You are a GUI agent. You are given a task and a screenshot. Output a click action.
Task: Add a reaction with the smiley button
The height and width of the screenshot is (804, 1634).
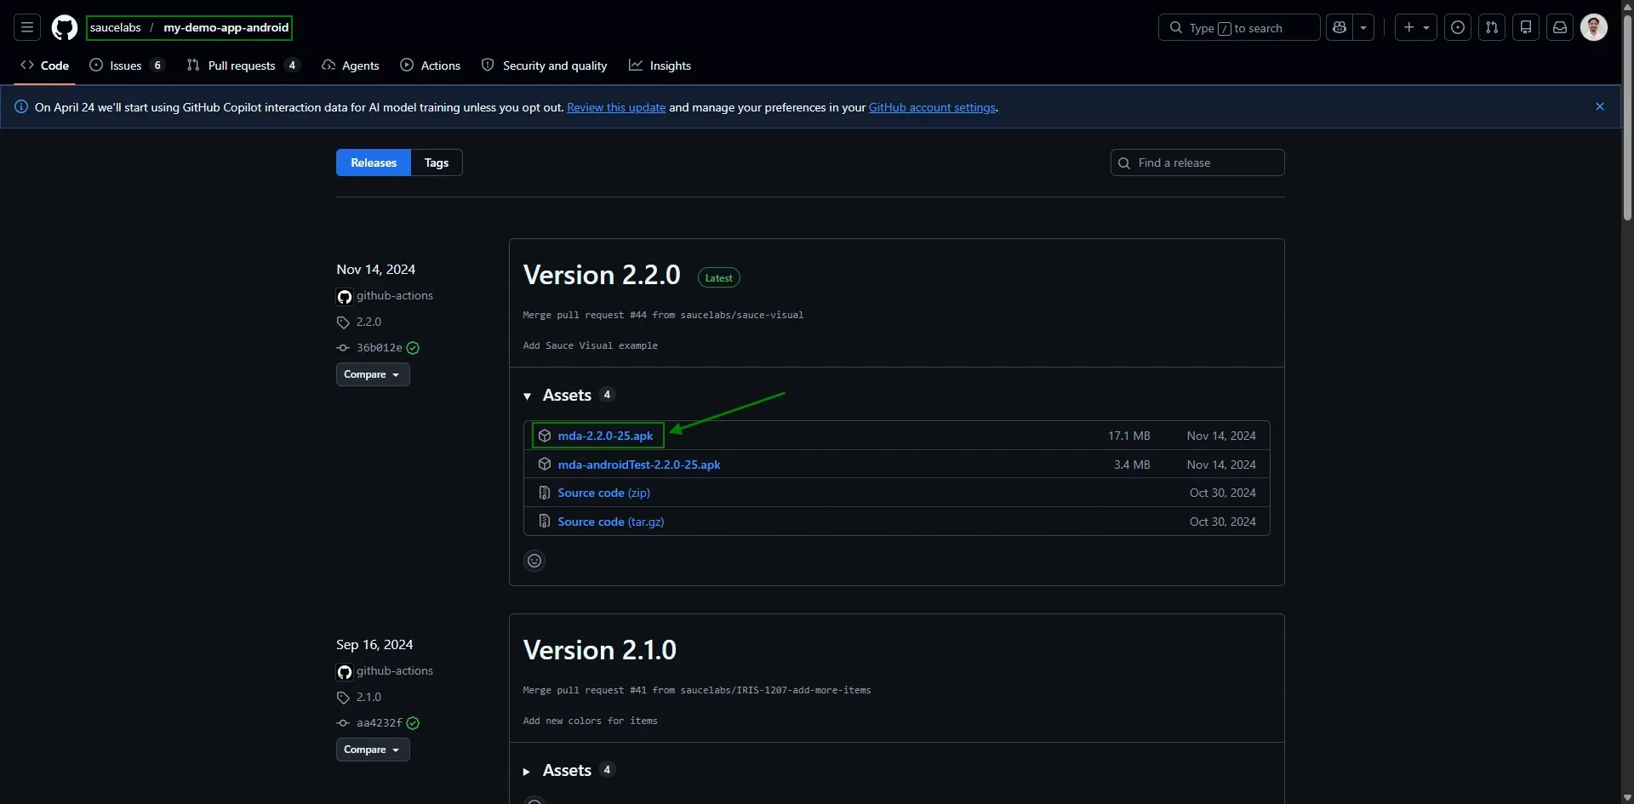click(534, 561)
